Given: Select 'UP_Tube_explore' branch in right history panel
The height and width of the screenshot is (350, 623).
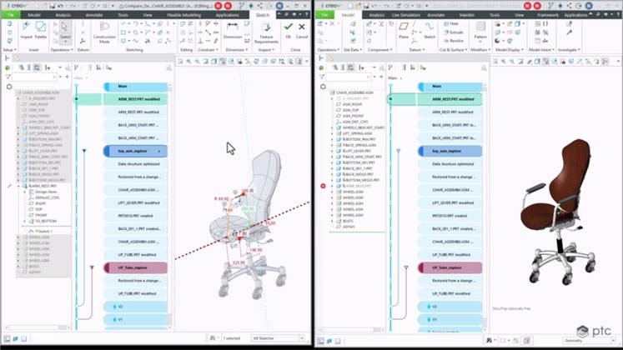Looking at the screenshot, I should (x=450, y=267).
